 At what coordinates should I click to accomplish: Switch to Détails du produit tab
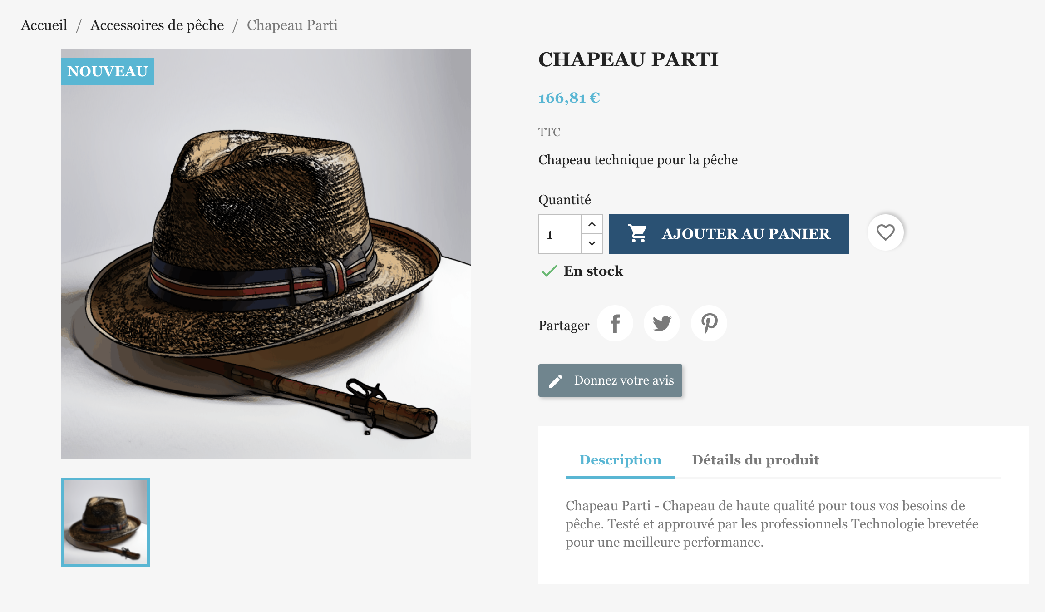coord(755,460)
